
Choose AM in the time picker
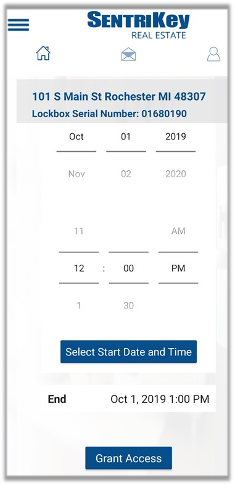pyautogui.click(x=178, y=231)
